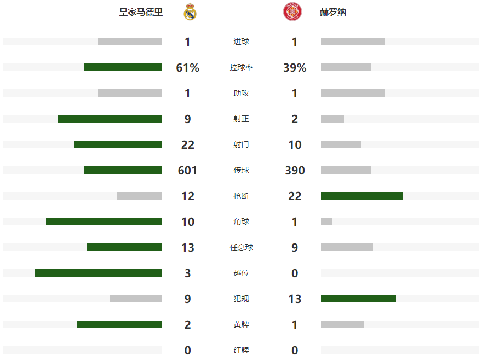Click the Girona club crest
This screenshot has height=355, width=482.
tap(292, 12)
